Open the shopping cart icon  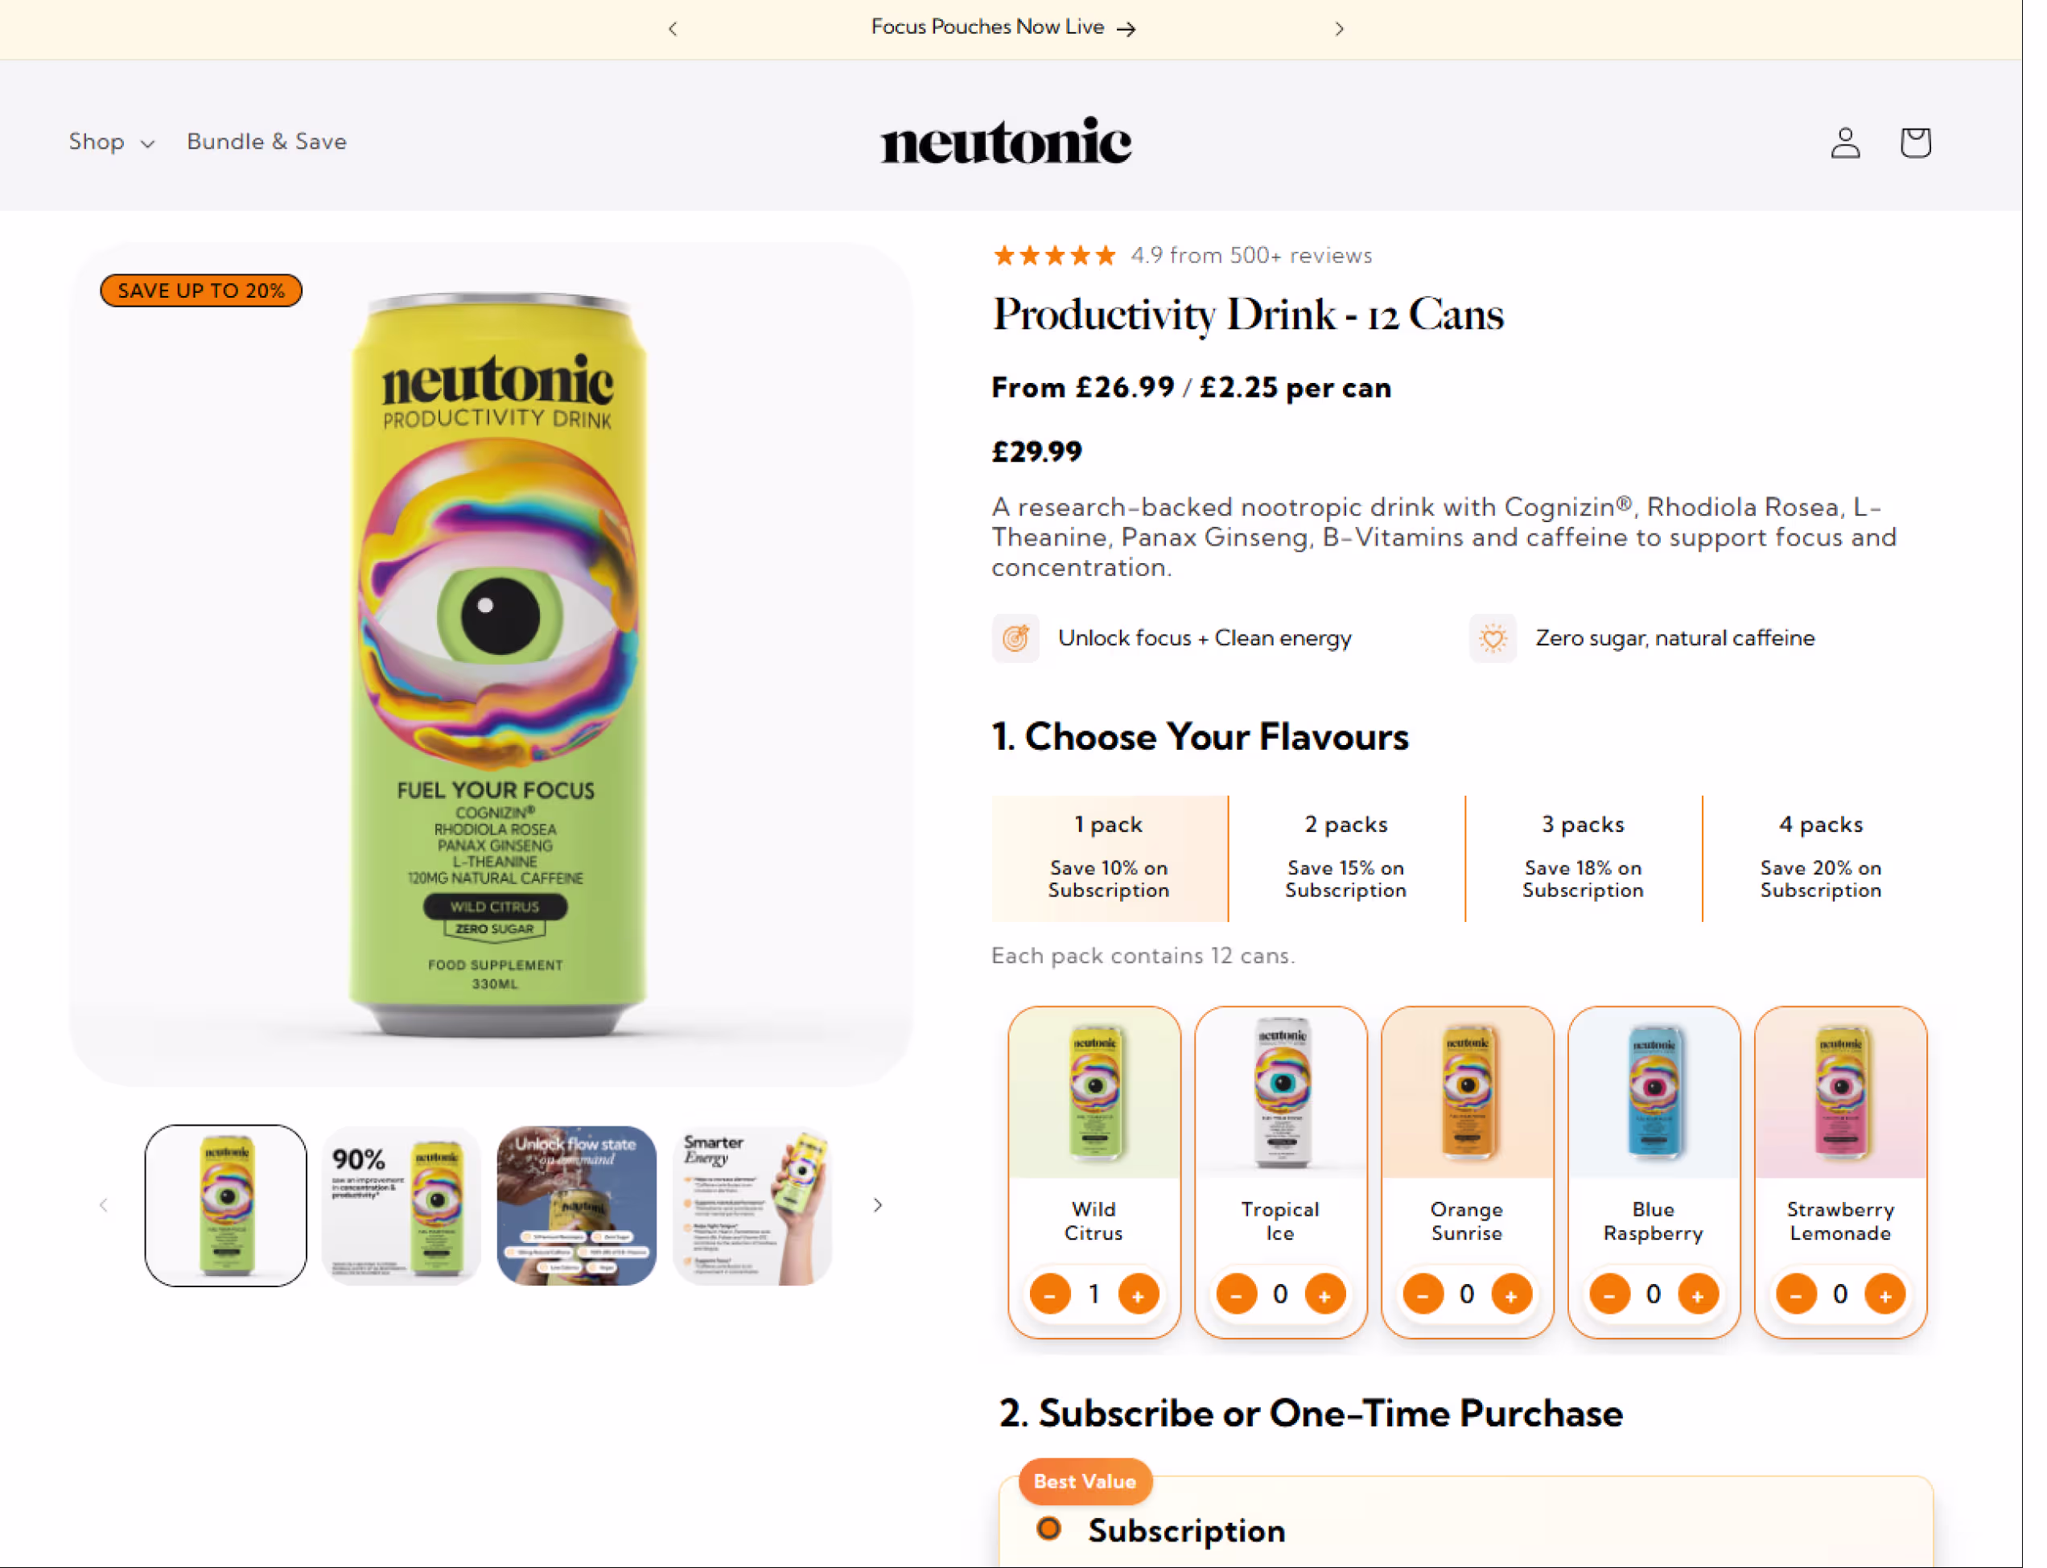tap(1914, 142)
